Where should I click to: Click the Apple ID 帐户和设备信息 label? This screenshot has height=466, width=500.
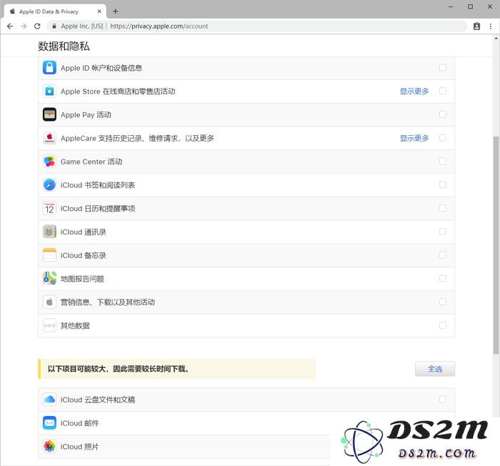click(x=101, y=68)
